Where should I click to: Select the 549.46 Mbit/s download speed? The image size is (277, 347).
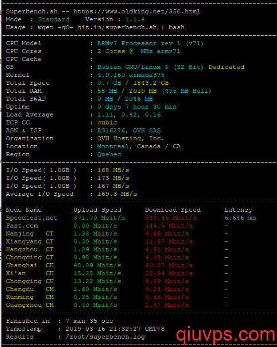tap(171, 218)
